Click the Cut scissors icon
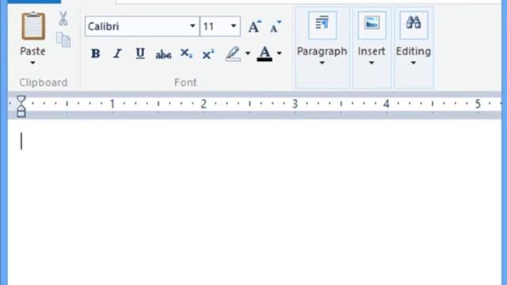 [x=63, y=18]
